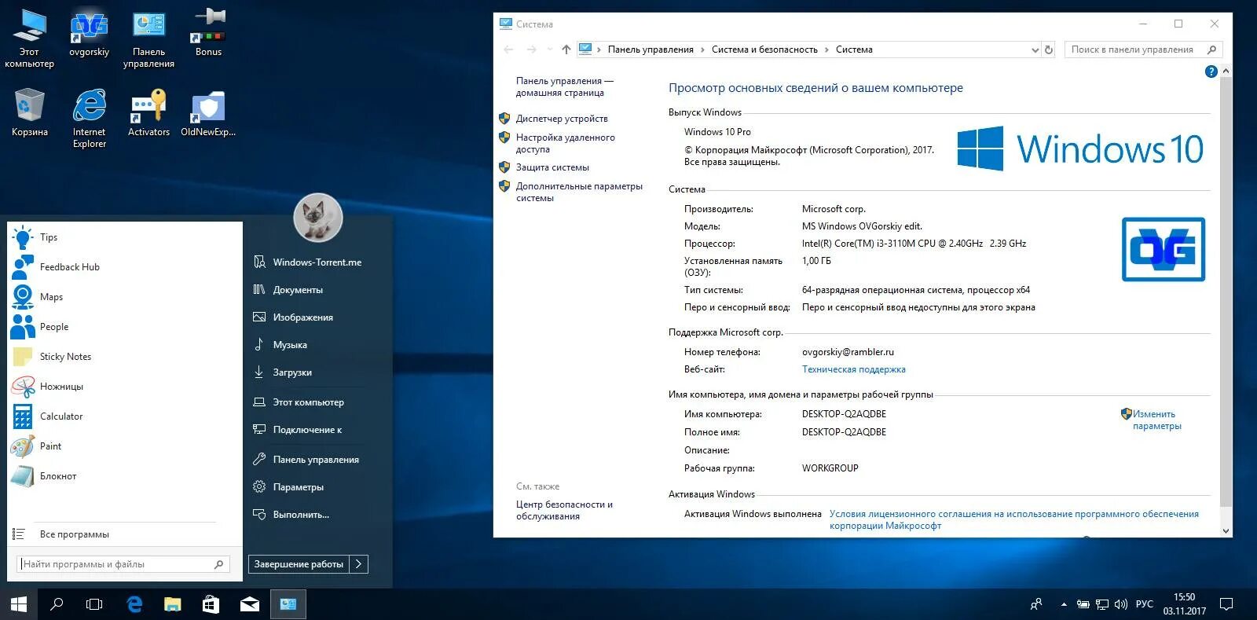This screenshot has width=1257, height=620.
Task: Go up one level in Система window
Action: (566, 50)
